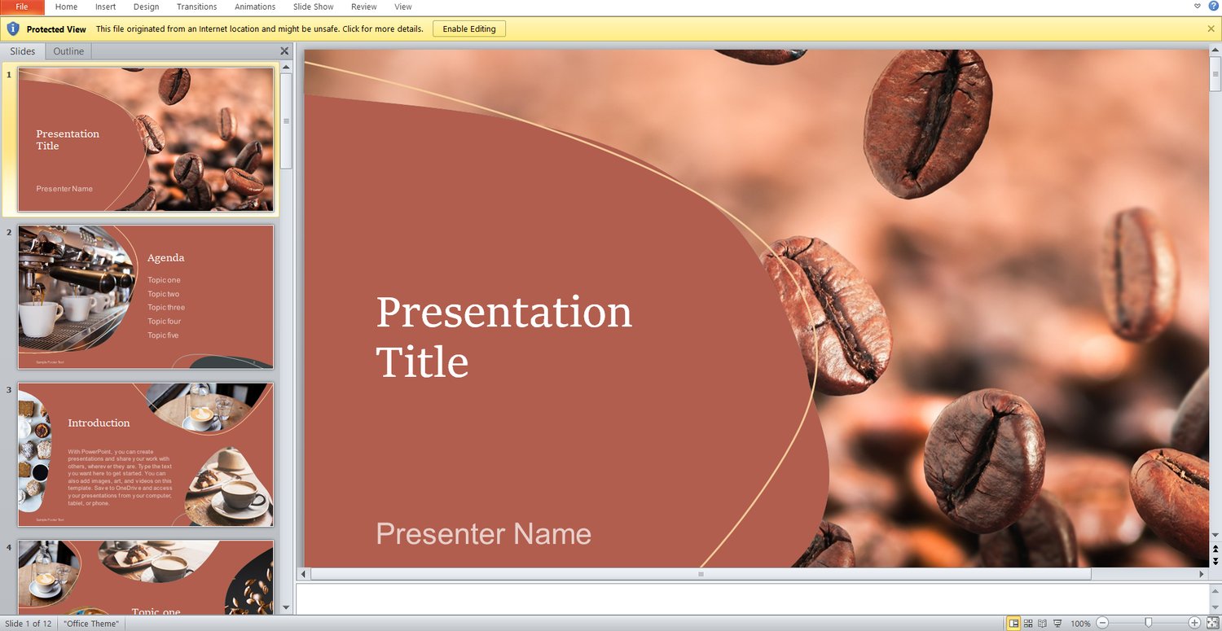Switch to the Outline pane tab

click(x=68, y=51)
